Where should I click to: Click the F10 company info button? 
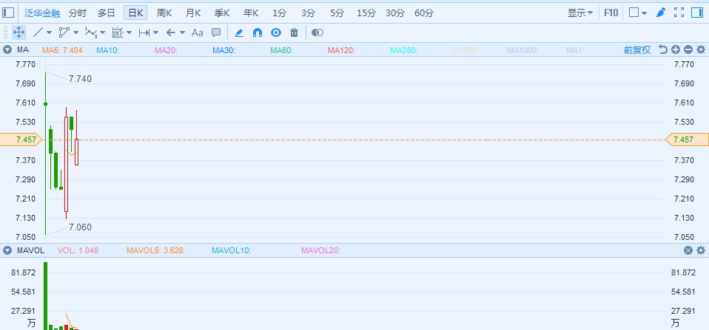pyautogui.click(x=611, y=13)
